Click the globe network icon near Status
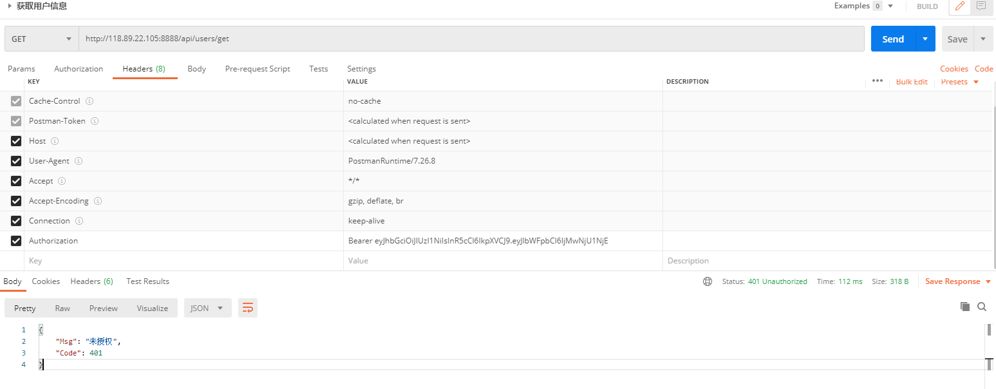996x389 pixels. 708,281
